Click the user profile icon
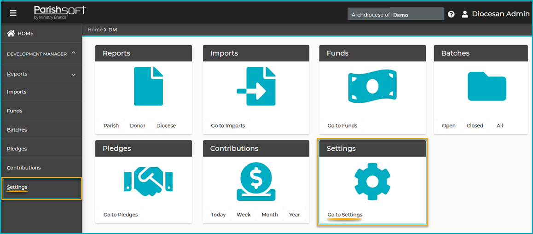Viewport: 533px width, 234px height. pos(464,14)
